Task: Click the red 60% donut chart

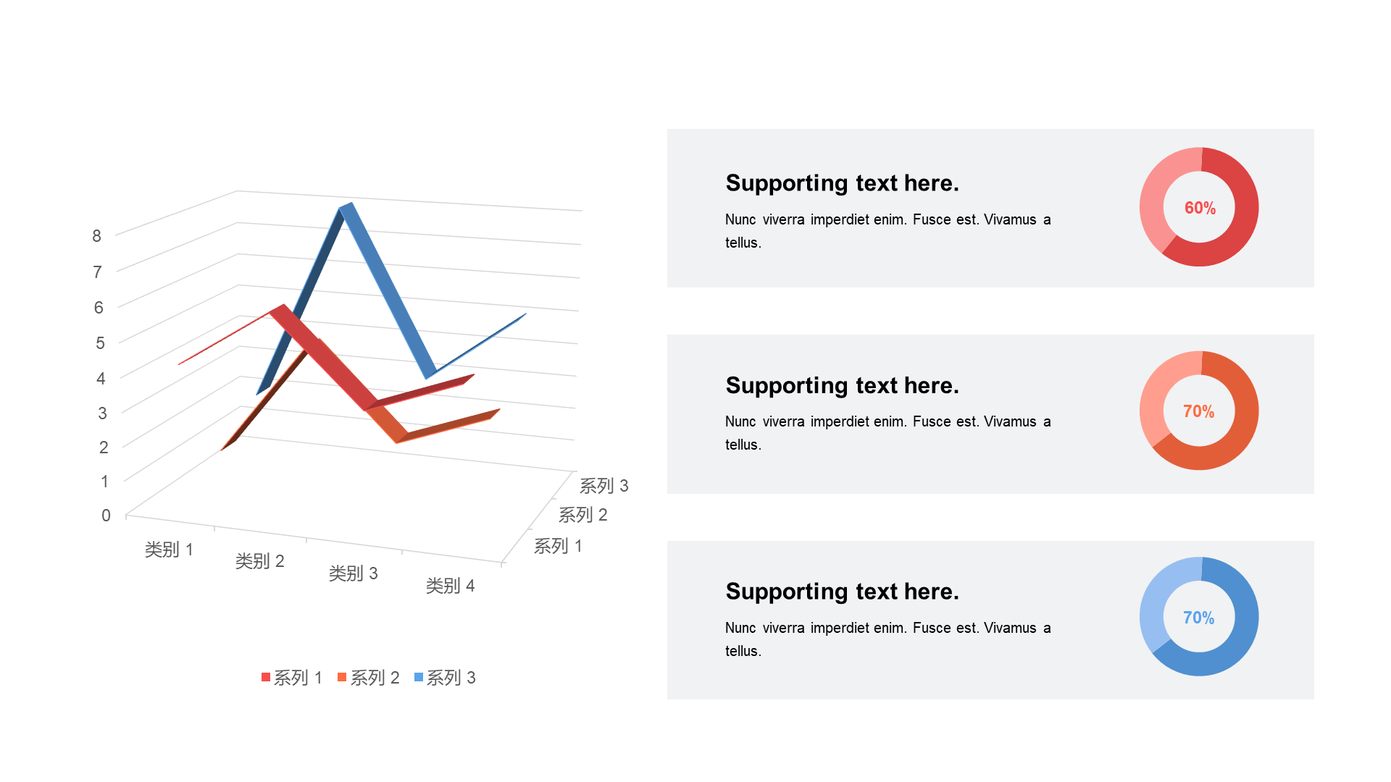Action: (1199, 207)
